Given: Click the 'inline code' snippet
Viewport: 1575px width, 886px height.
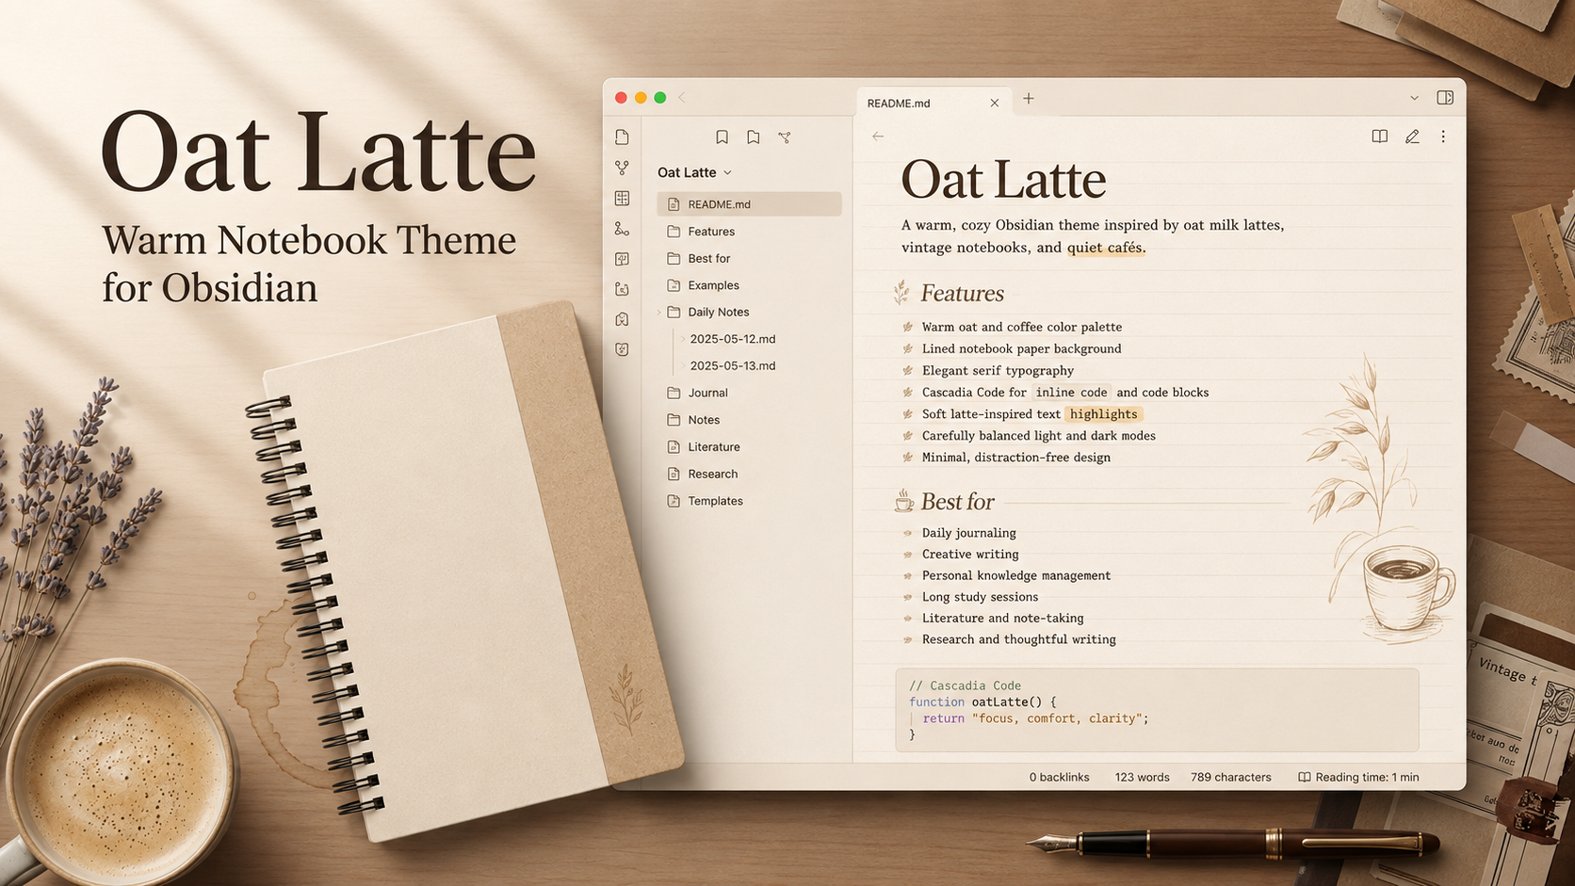Looking at the screenshot, I should pyautogui.click(x=1071, y=393).
